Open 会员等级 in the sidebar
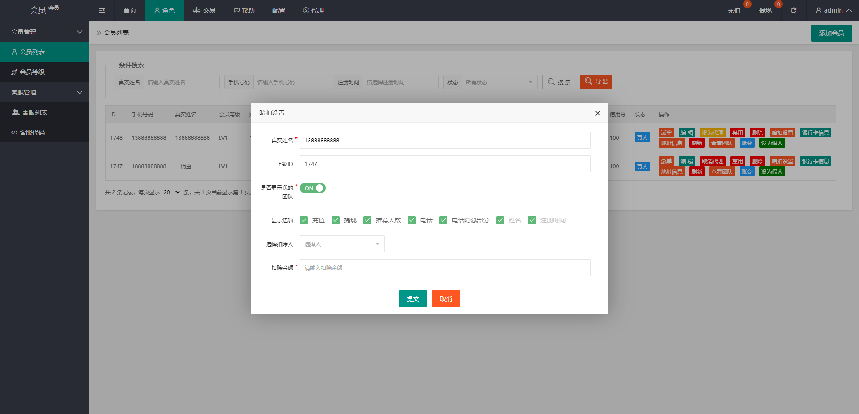 click(x=32, y=72)
